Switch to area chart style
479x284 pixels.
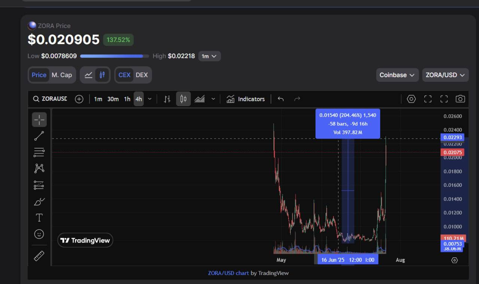click(x=199, y=99)
